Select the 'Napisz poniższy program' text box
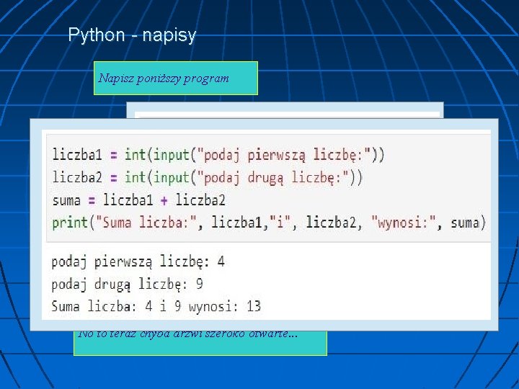519x389 pixels. coord(176,78)
